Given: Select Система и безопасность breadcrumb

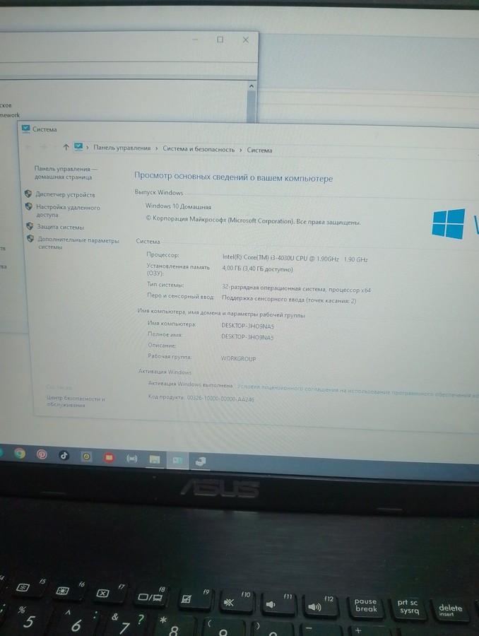Looking at the screenshot, I should 199,149.
